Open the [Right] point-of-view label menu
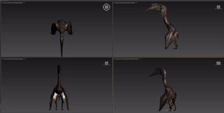The image size is (224, 113). 118,3
